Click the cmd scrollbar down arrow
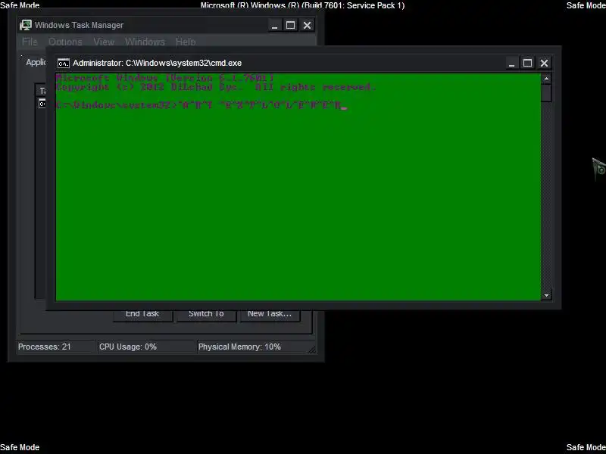Screen dimensions: 606x454 click(x=546, y=295)
